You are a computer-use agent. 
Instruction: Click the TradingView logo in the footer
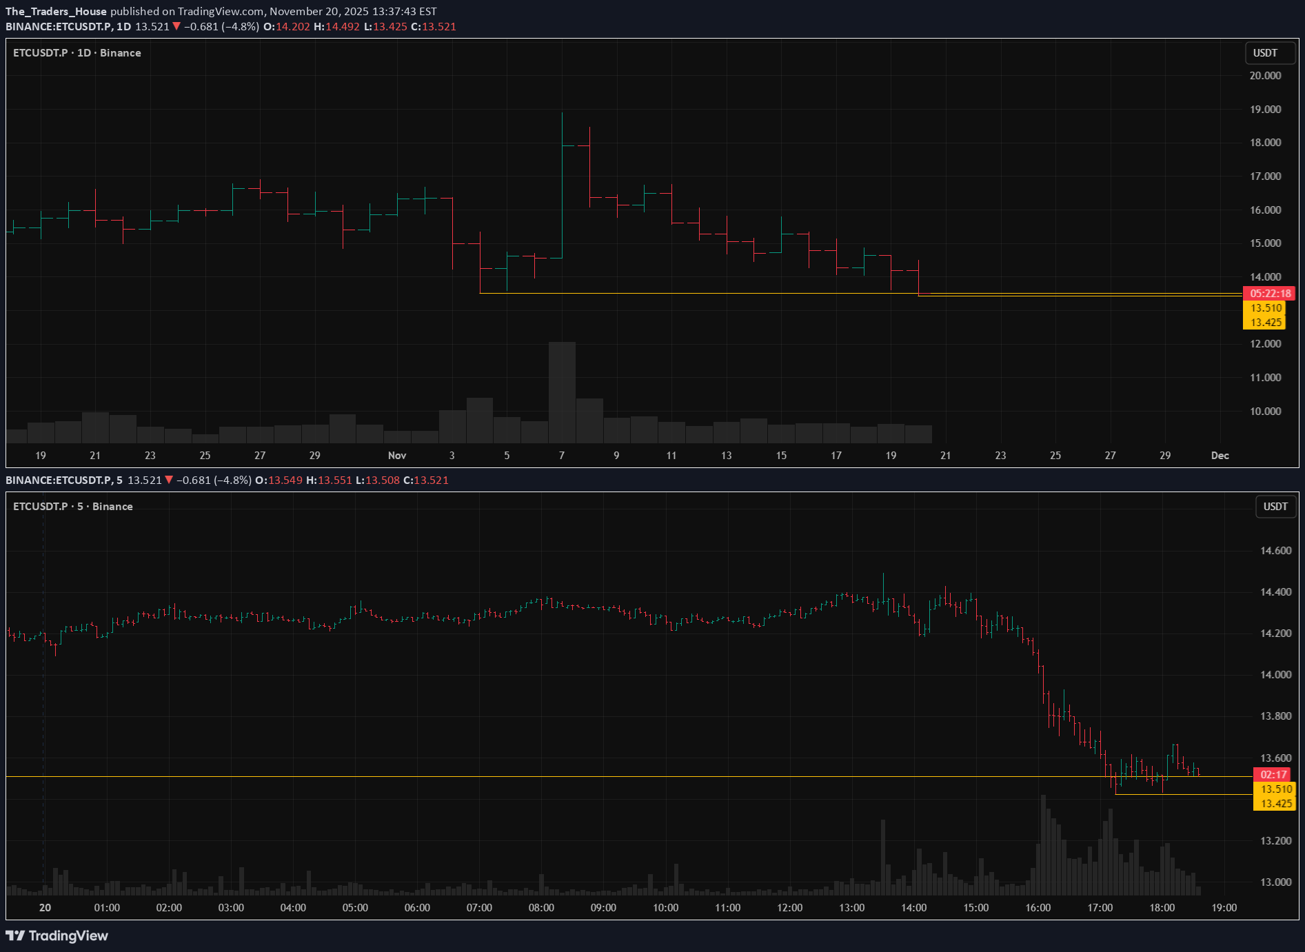(x=57, y=935)
